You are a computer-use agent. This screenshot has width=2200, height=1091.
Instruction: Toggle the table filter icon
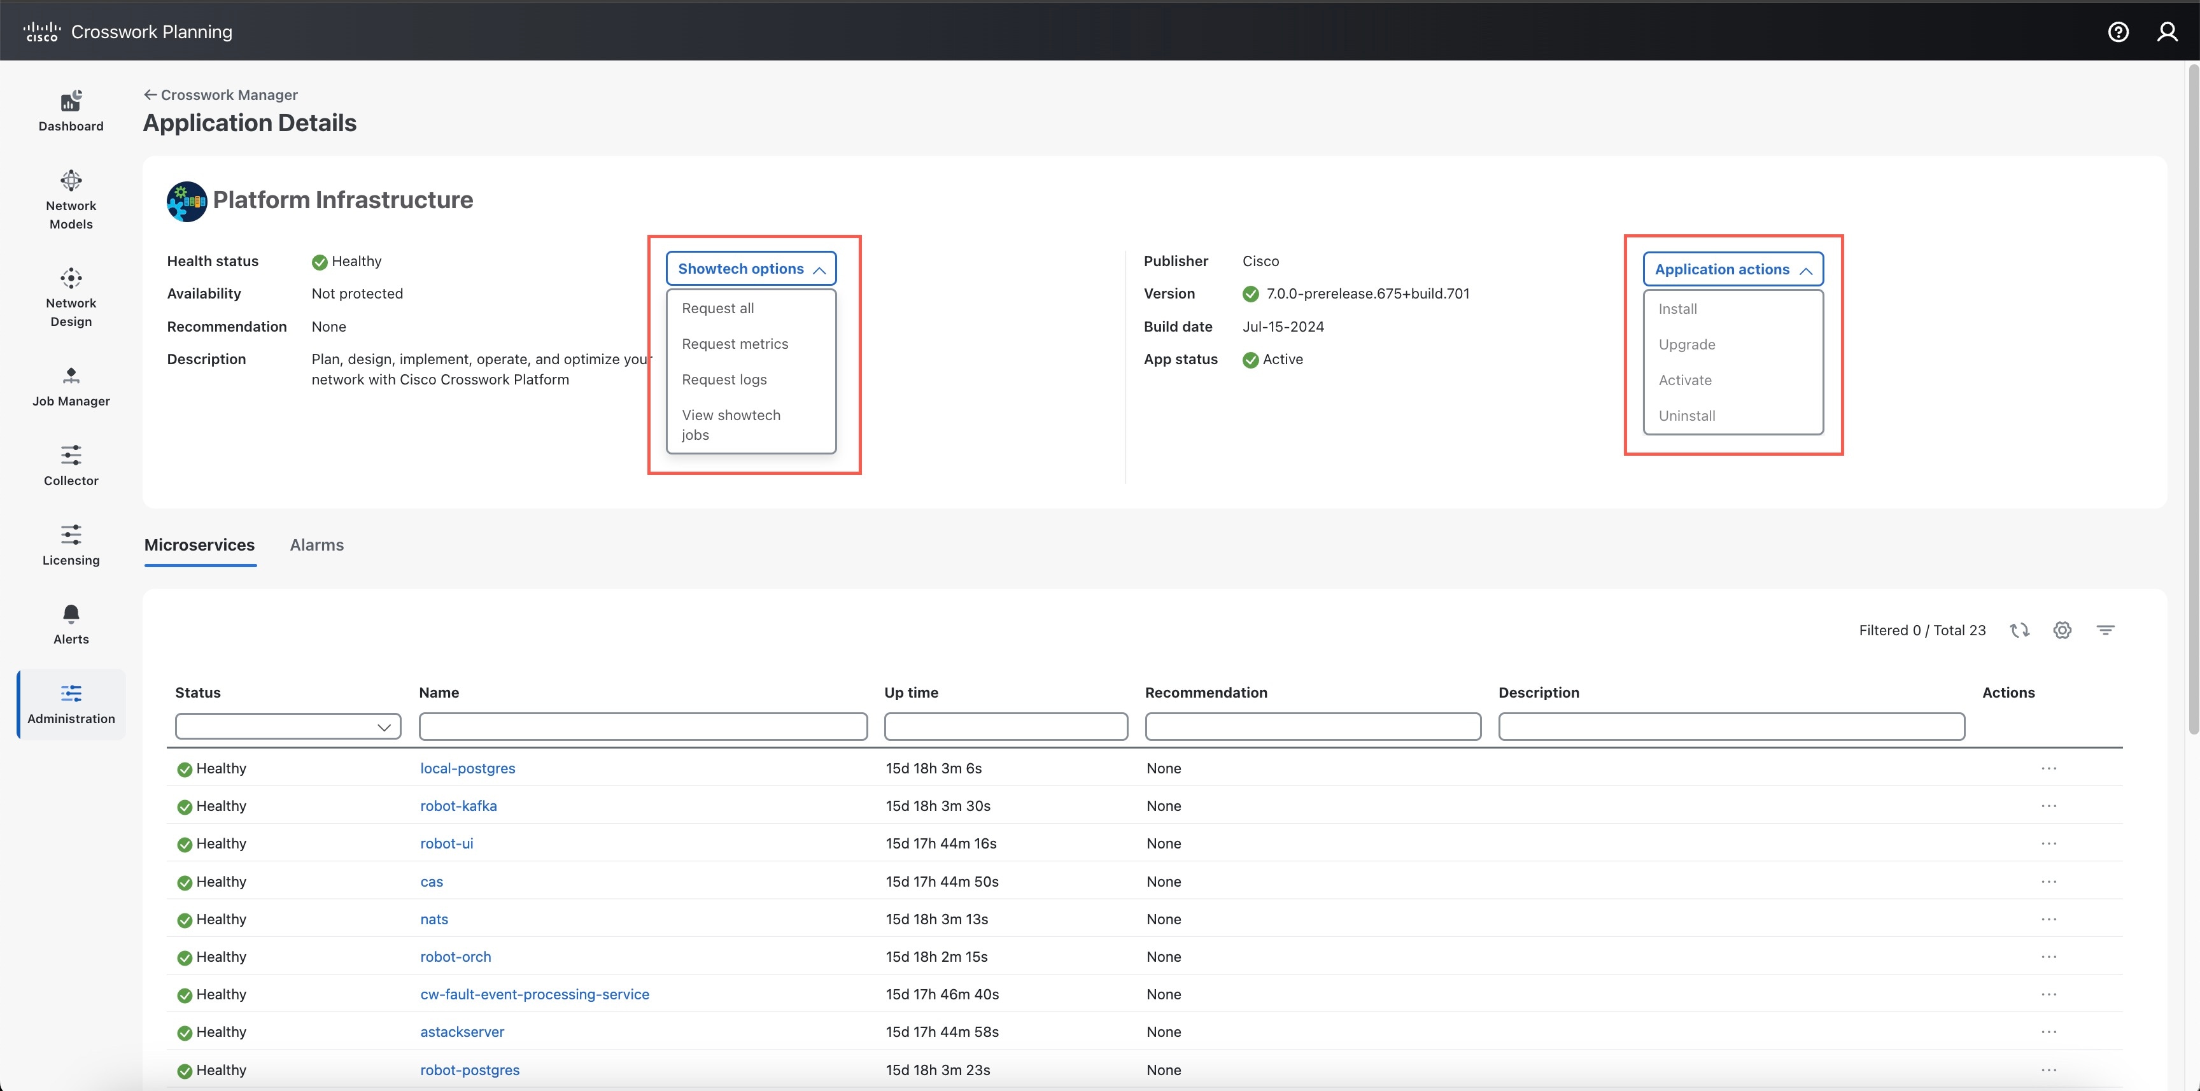[x=2105, y=630]
